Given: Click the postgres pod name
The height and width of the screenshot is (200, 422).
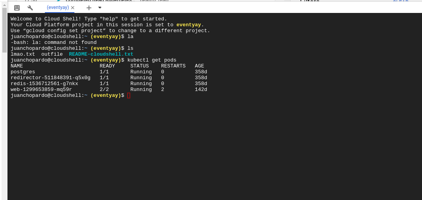Looking at the screenshot, I should click(x=23, y=72).
